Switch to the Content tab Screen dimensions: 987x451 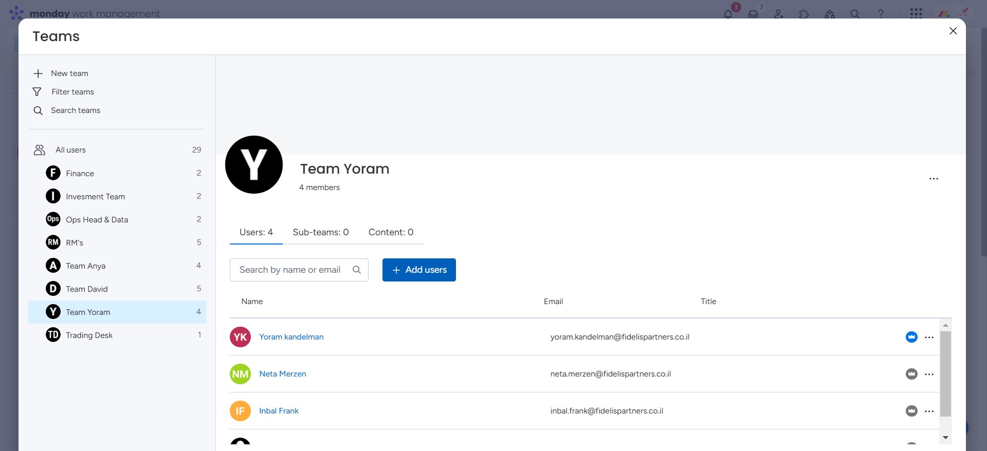tap(391, 232)
